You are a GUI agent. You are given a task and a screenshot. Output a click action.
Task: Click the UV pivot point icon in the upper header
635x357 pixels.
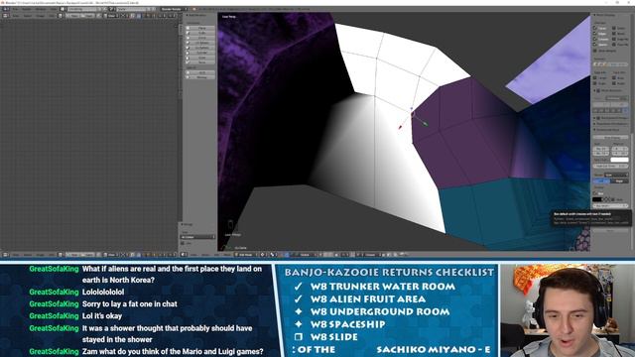click(x=123, y=16)
